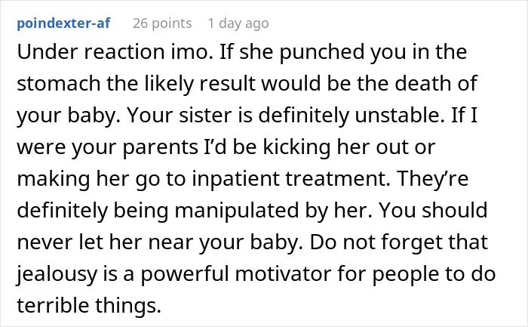Click the word "manipulated" in the comment

(x=237, y=210)
